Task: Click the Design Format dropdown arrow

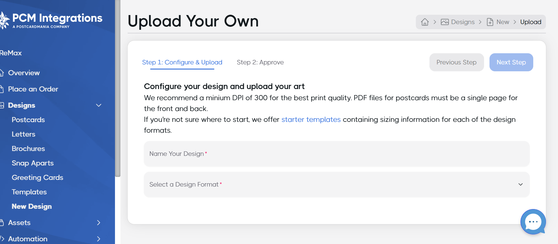Action: click(x=521, y=184)
